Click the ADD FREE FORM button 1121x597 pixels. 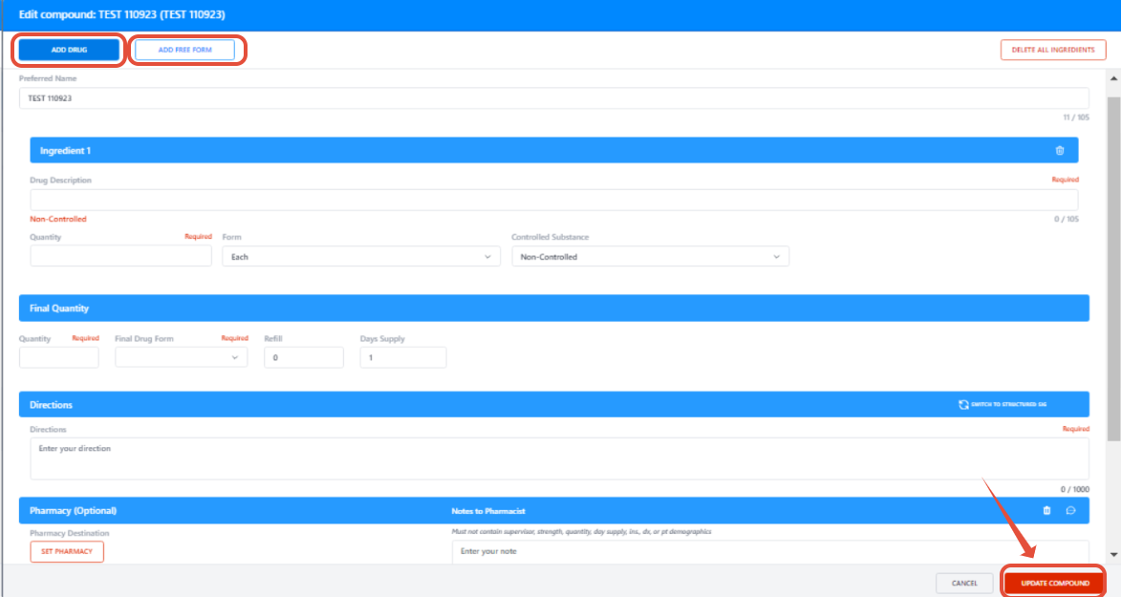pyautogui.click(x=184, y=50)
